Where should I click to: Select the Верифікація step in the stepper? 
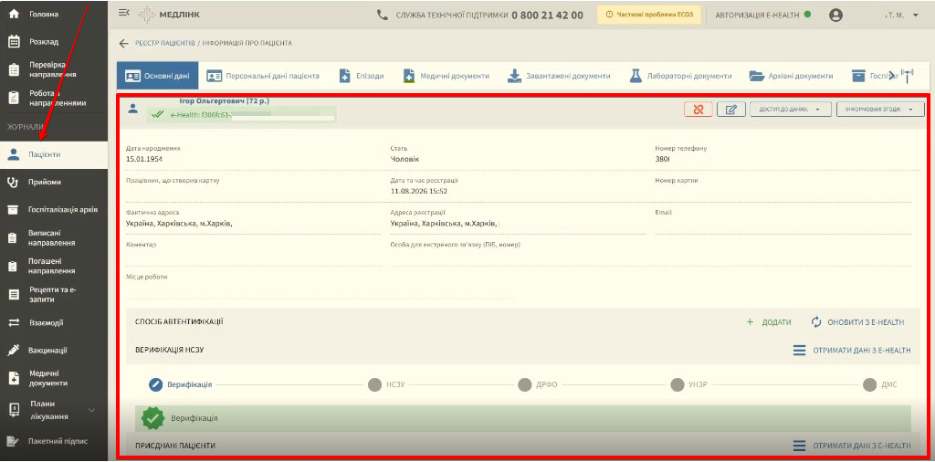[x=181, y=384]
